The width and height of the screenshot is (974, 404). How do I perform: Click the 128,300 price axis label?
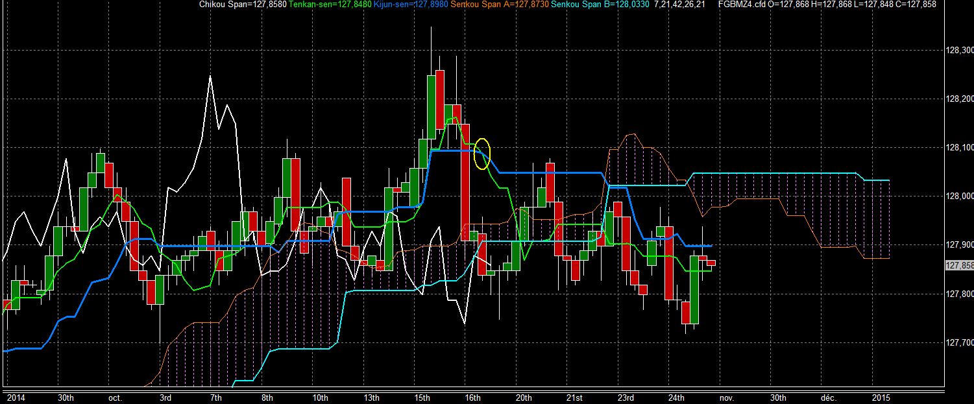pos(959,50)
